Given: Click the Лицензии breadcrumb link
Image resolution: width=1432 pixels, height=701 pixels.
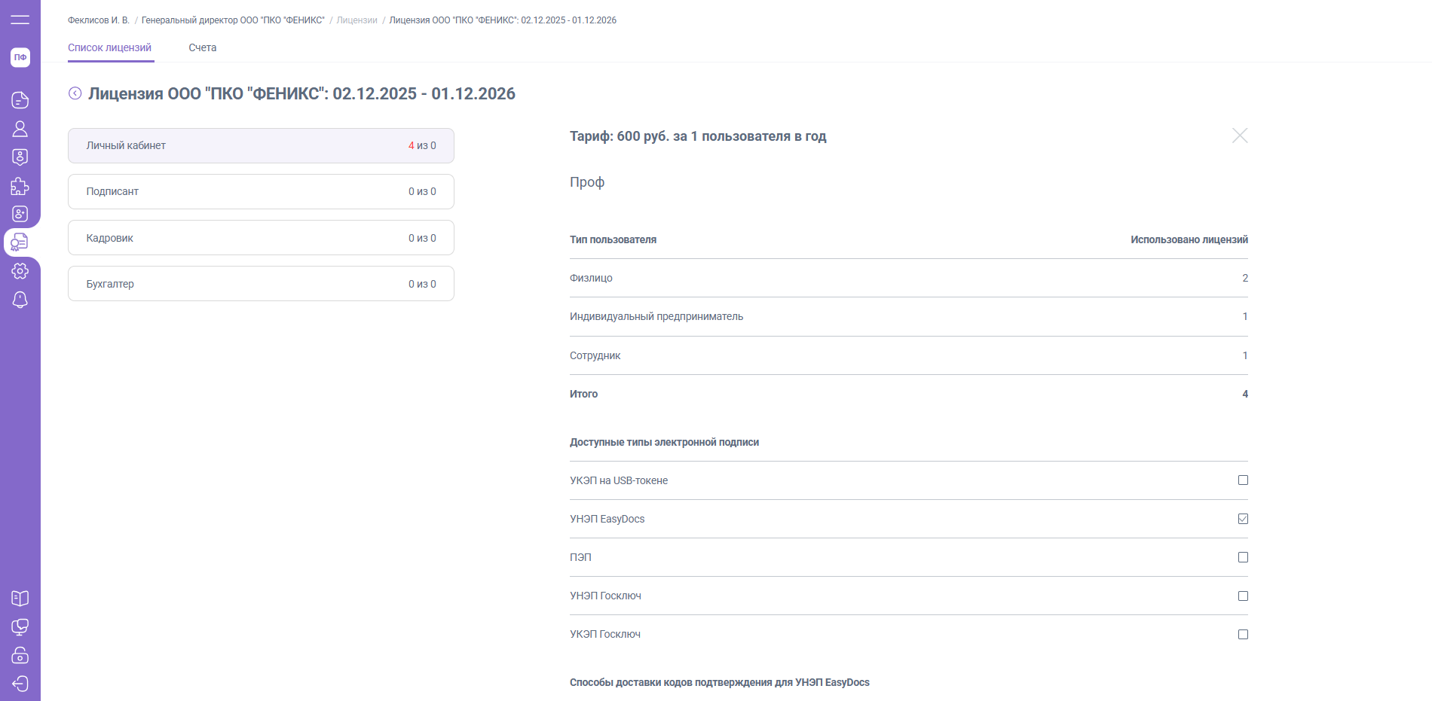Looking at the screenshot, I should [356, 20].
